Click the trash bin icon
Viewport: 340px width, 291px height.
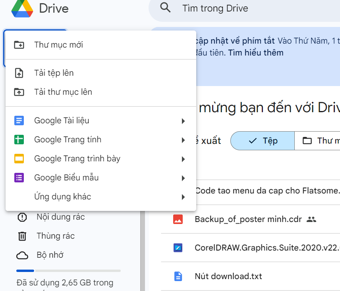[22, 236]
